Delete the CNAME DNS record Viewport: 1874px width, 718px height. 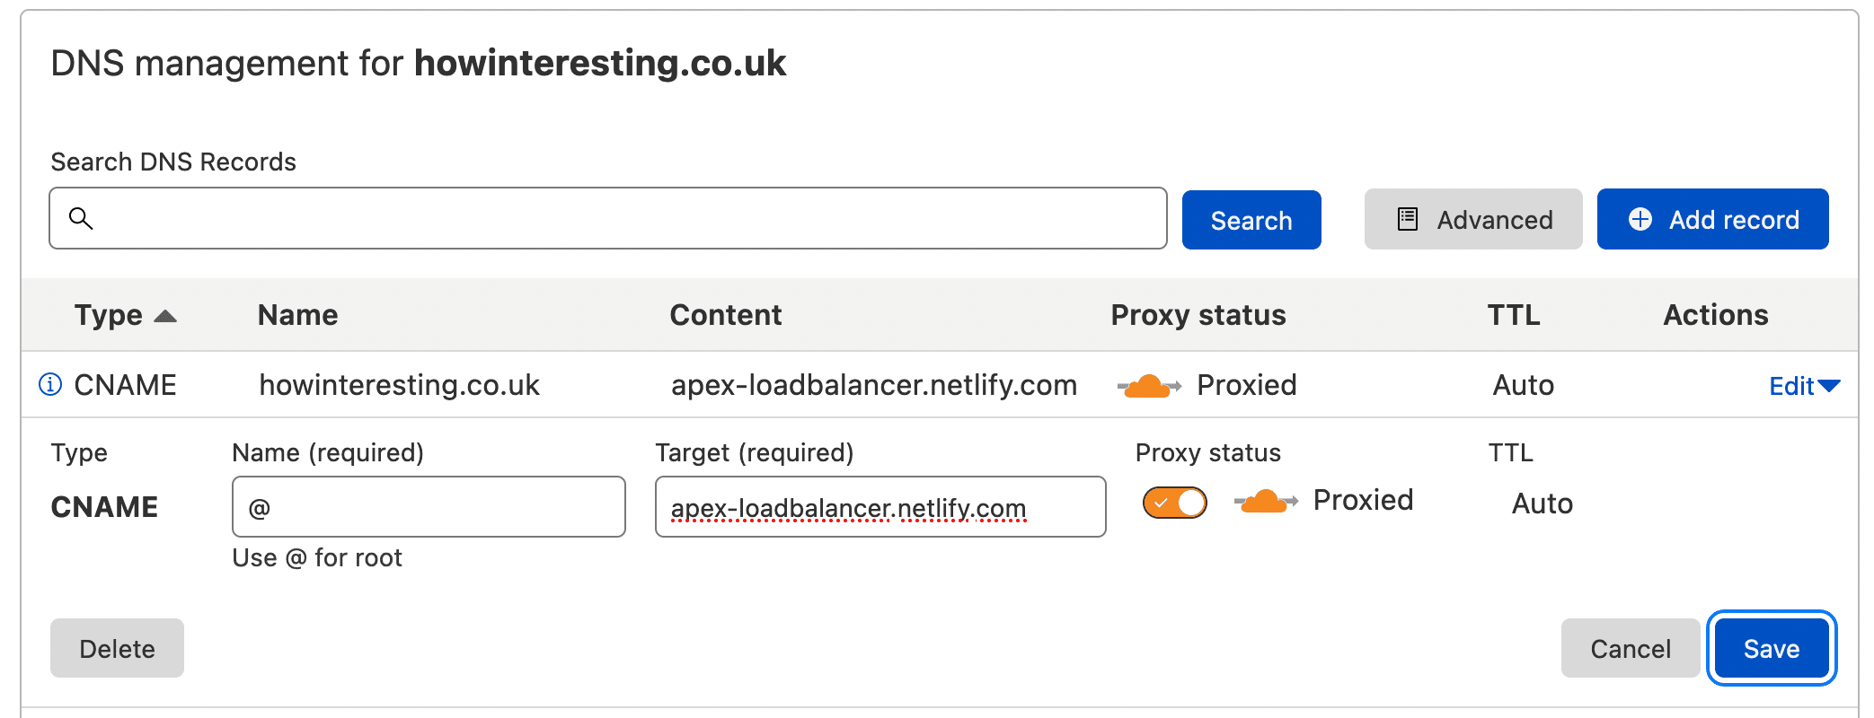click(117, 648)
